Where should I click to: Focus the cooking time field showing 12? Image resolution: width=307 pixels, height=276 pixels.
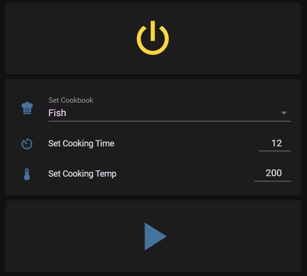tap(275, 144)
